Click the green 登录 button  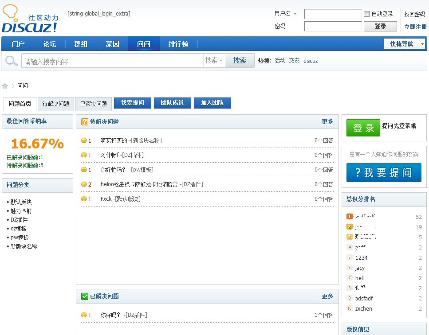click(363, 128)
